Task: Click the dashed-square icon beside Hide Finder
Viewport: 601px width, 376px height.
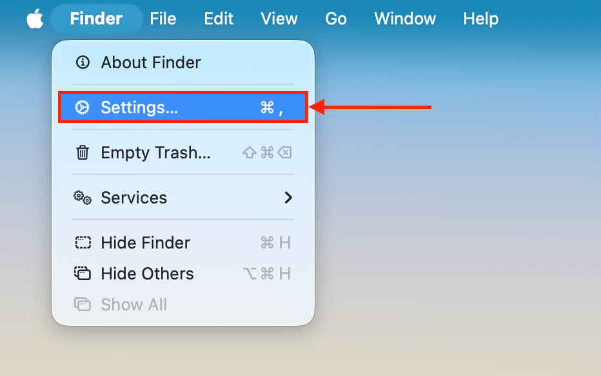Action: [x=83, y=243]
